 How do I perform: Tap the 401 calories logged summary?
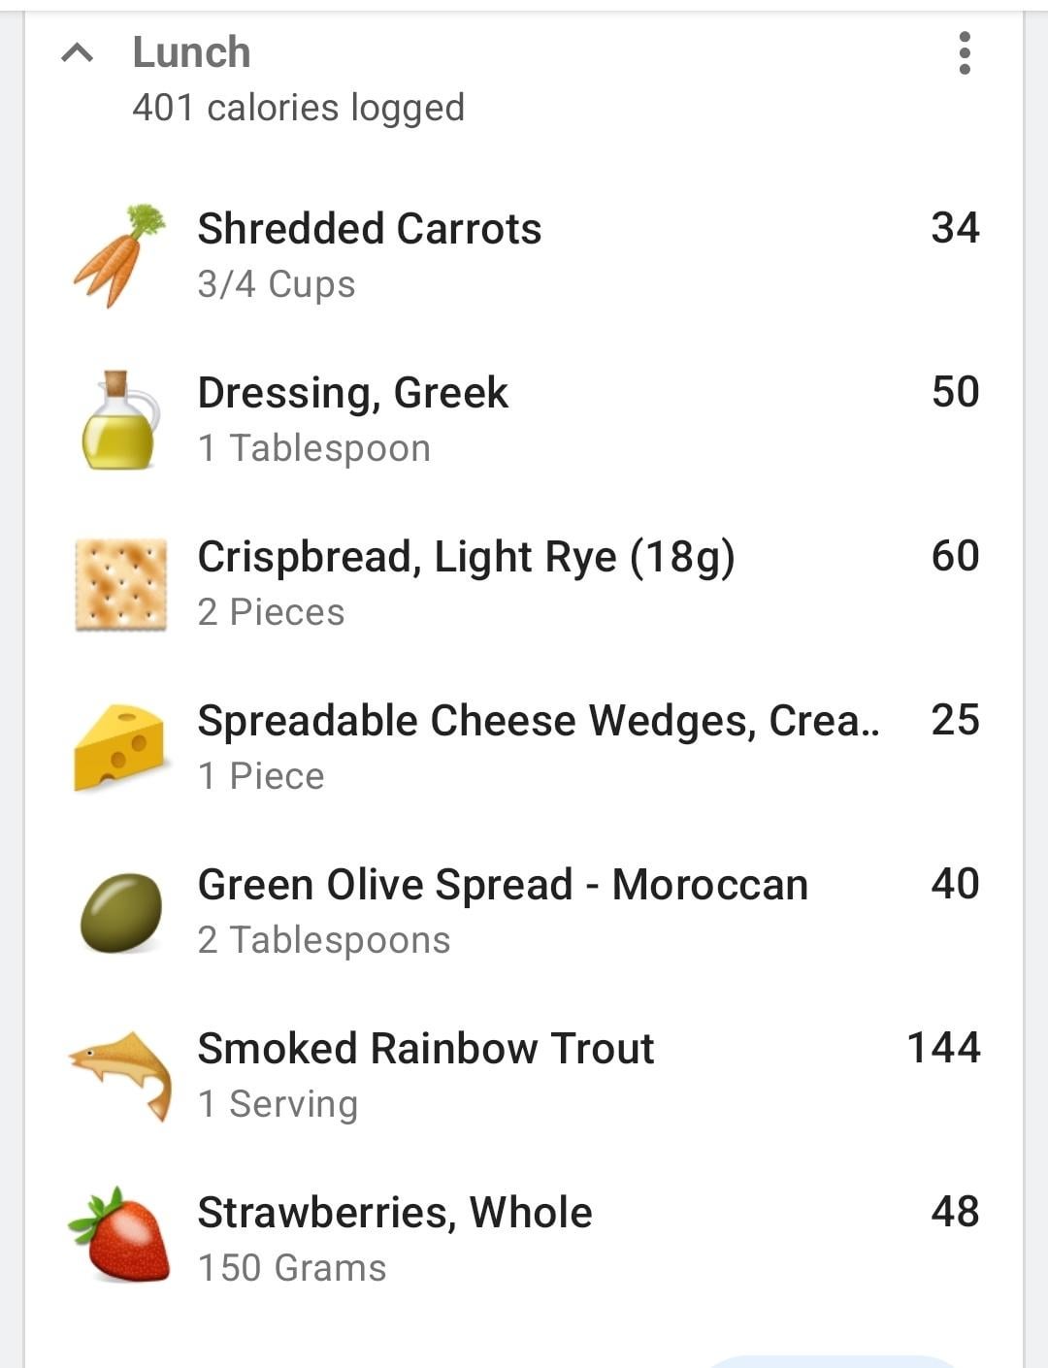coord(298,108)
